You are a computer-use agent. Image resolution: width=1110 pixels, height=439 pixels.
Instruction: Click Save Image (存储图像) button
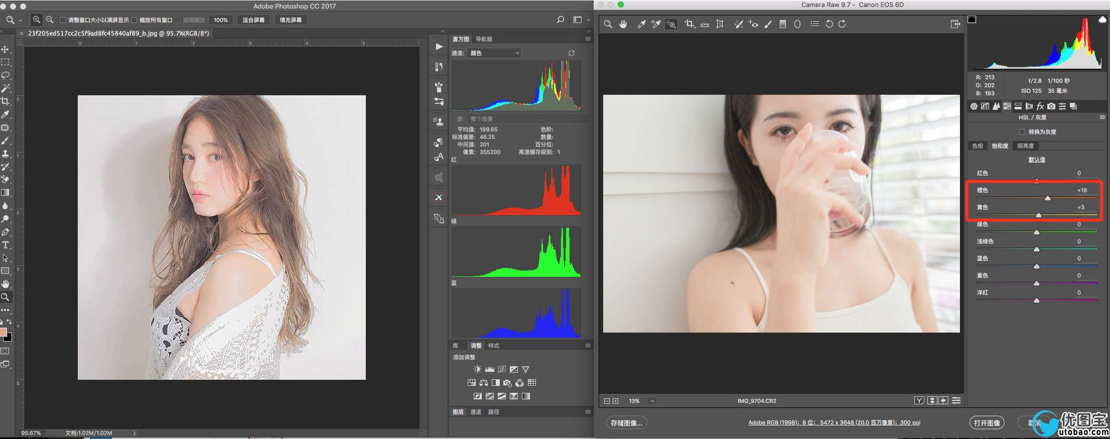pos(626,423)
